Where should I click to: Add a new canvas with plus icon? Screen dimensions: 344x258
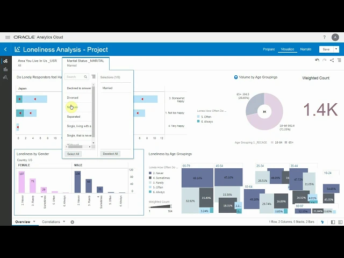[72, 222]
